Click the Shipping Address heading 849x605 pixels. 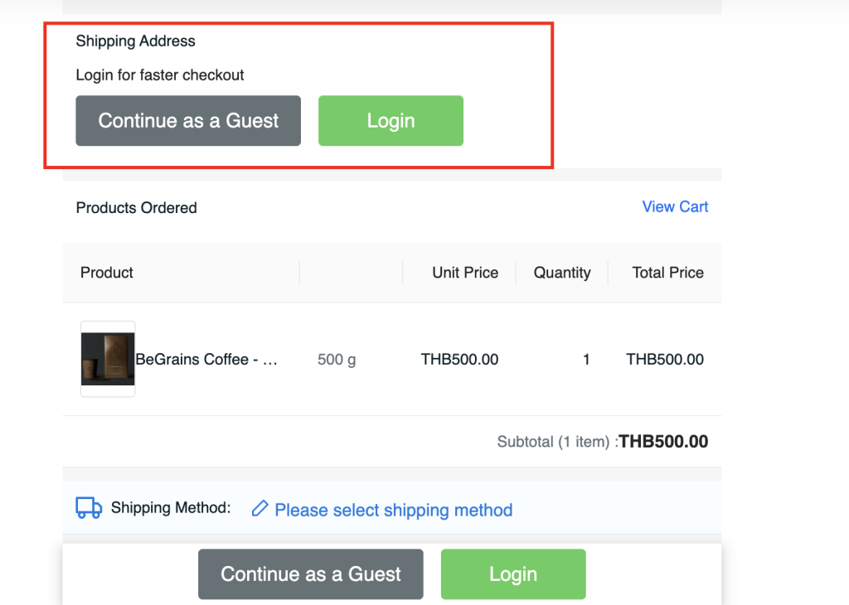point(136,41)
